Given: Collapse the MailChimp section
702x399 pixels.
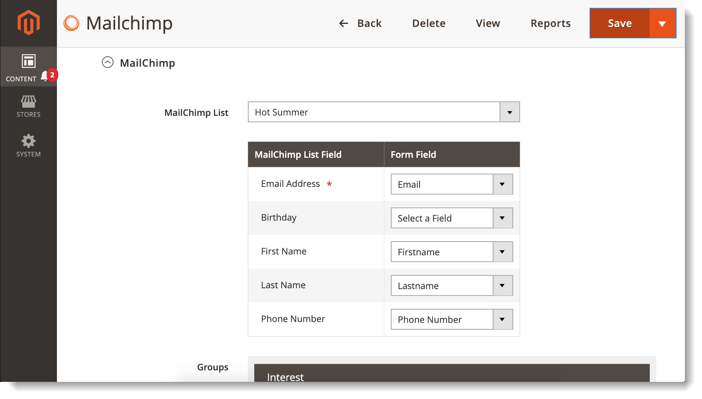Looking at the screenshot, I should pyautogui.click(x=107, y=62).
